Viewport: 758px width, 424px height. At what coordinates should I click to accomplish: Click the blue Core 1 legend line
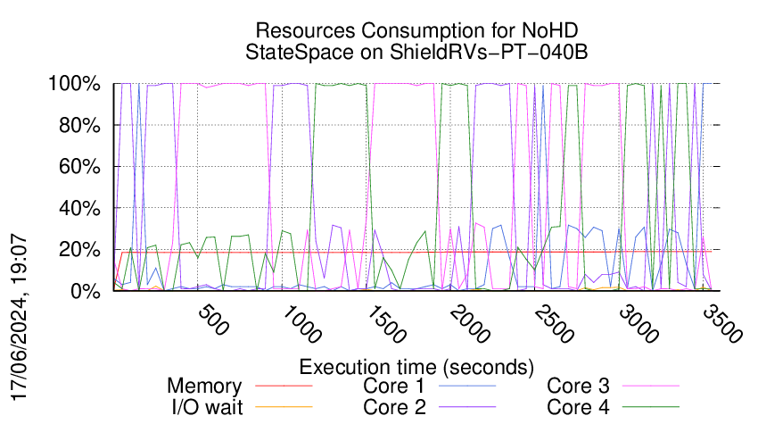pyautogui.click(x=467, y=386)
